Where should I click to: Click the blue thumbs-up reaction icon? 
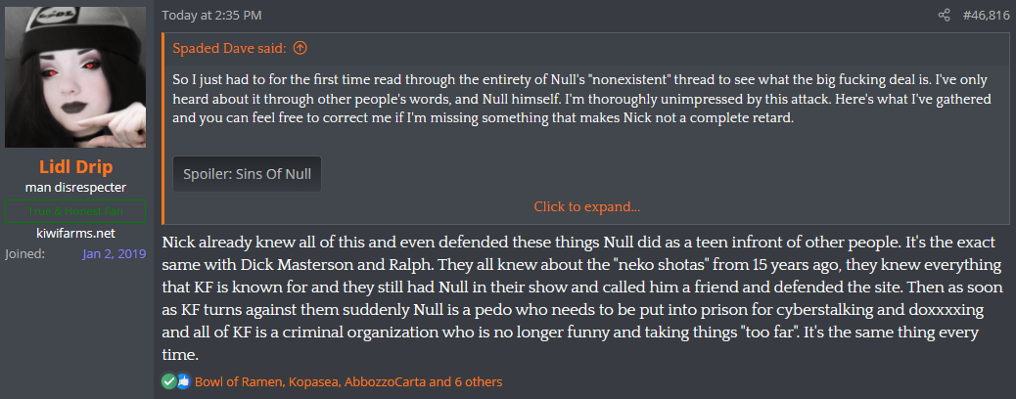183,381
